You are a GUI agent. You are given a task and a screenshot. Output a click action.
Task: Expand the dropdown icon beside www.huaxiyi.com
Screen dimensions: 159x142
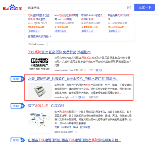[76, 97]
